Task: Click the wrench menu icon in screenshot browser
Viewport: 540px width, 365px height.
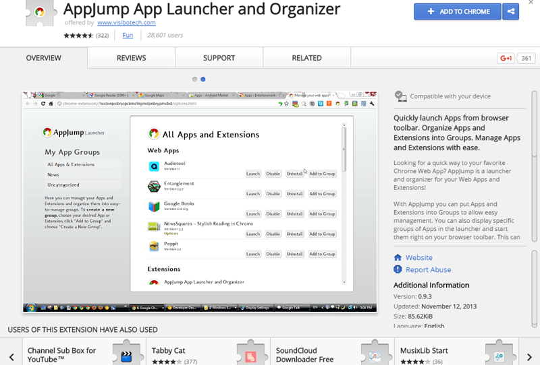Action: tap(372, 104)
